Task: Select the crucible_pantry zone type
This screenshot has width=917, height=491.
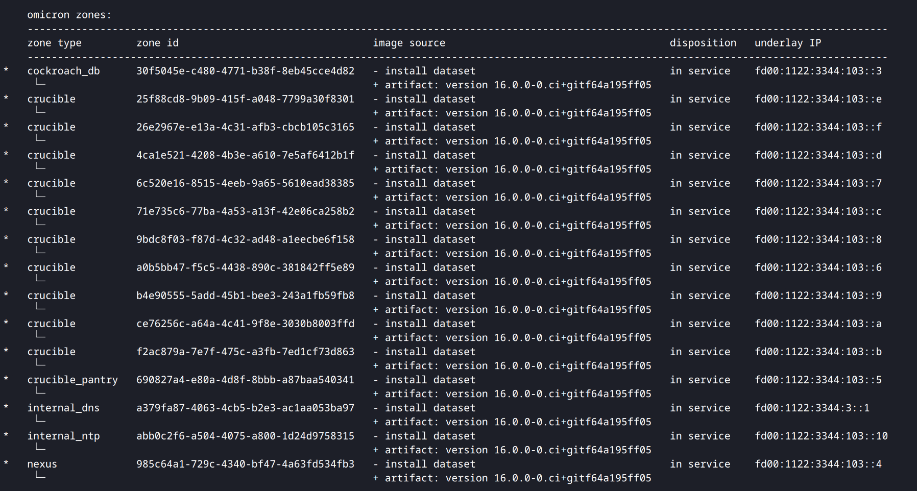Action: [73, 380]
